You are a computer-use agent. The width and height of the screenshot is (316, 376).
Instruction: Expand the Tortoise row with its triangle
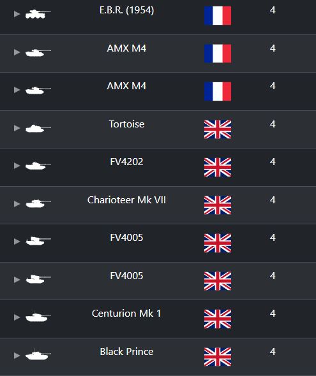(x=17, y=128)
